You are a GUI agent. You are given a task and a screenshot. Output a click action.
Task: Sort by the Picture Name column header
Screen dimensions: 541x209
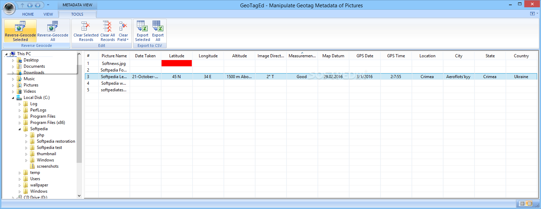pyautogui.click(x=114, y=56)
